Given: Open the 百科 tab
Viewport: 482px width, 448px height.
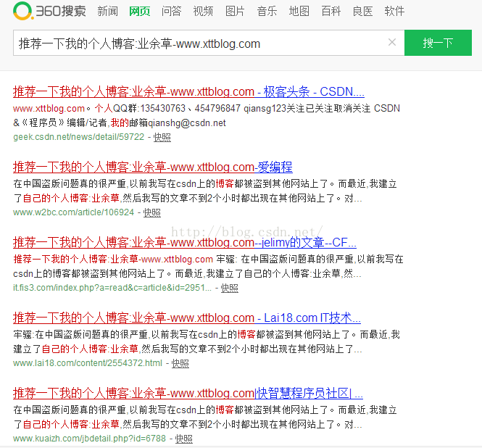Looking at the screenshot, I should pos(331,12).
